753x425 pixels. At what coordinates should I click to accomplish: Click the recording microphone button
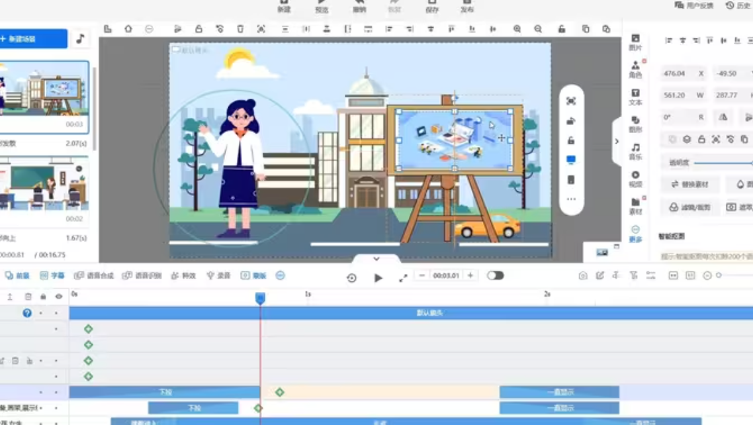(218, 275)
